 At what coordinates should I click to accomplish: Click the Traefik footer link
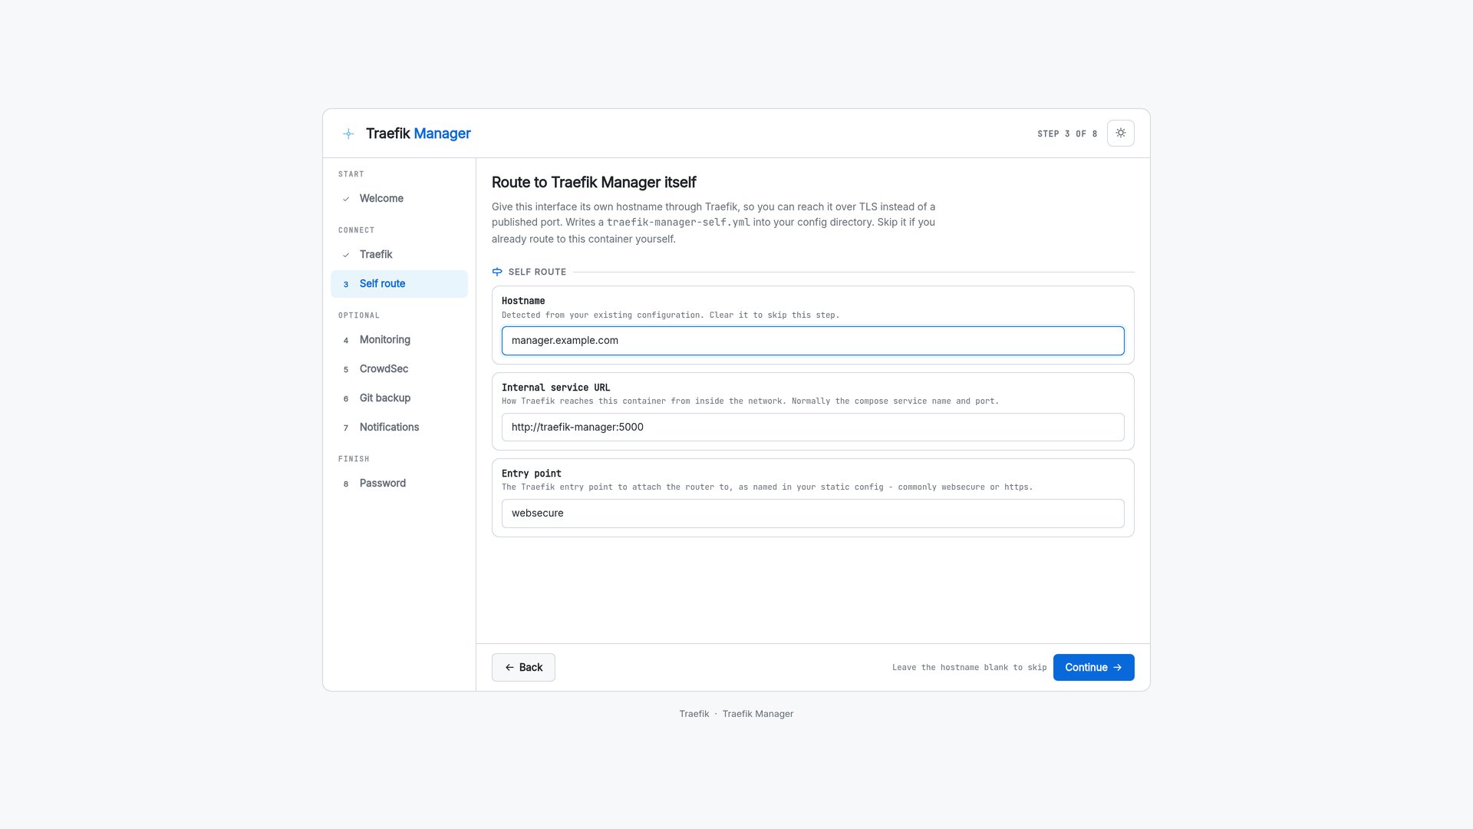click(x=694, y=714)
